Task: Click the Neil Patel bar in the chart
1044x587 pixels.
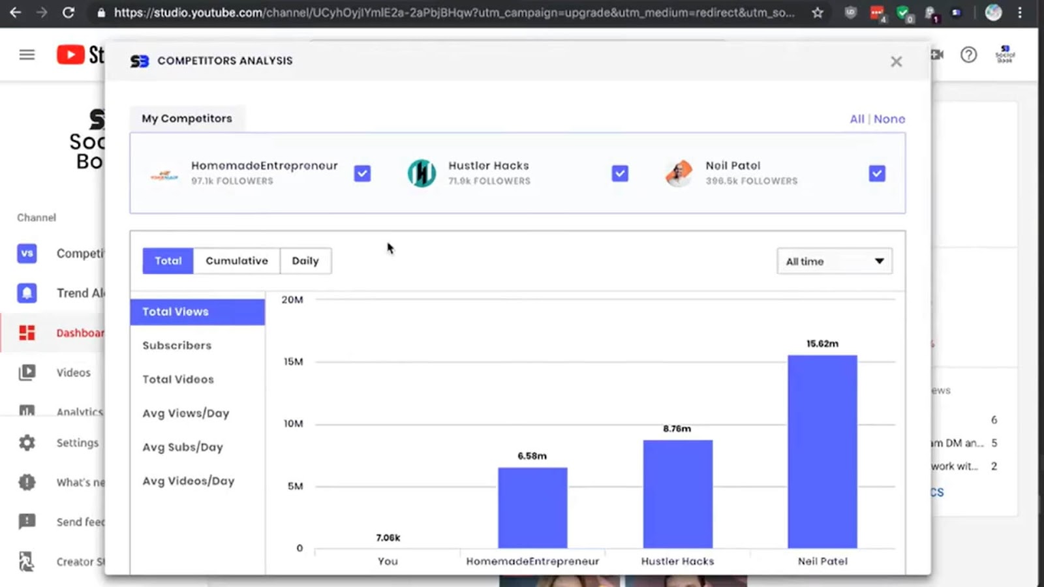Action: click(x=822, y=451)
